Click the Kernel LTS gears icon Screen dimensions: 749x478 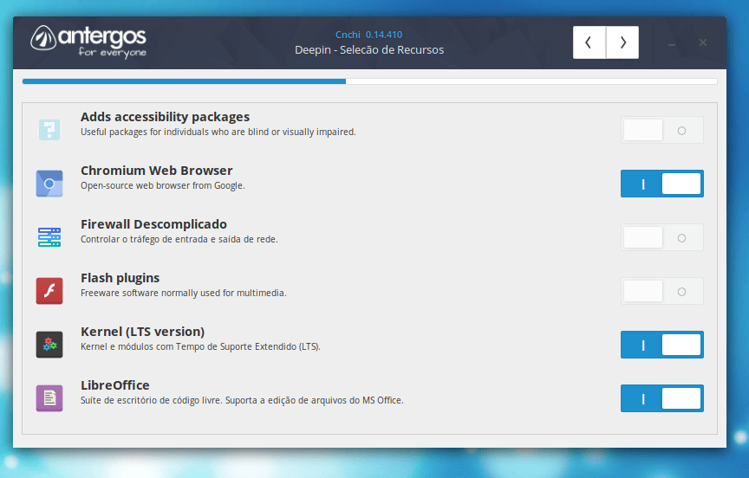point(49,345)
